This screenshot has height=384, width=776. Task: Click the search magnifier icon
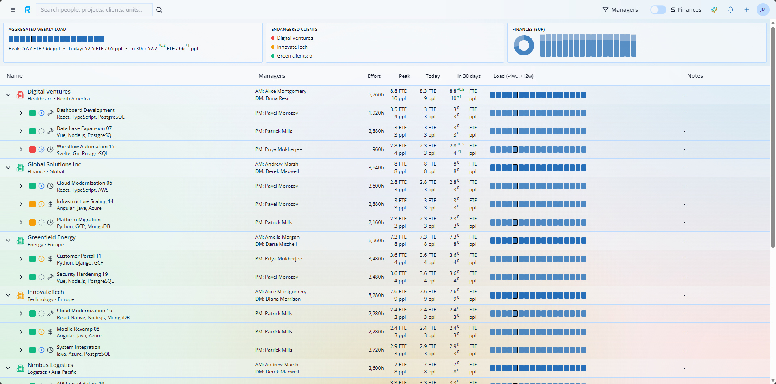(159, 10)
